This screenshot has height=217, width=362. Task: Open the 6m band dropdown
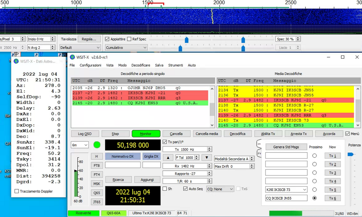79,145
